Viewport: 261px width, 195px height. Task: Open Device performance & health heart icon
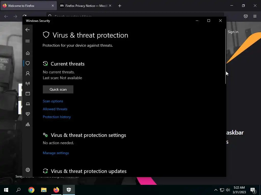point(28,114)
